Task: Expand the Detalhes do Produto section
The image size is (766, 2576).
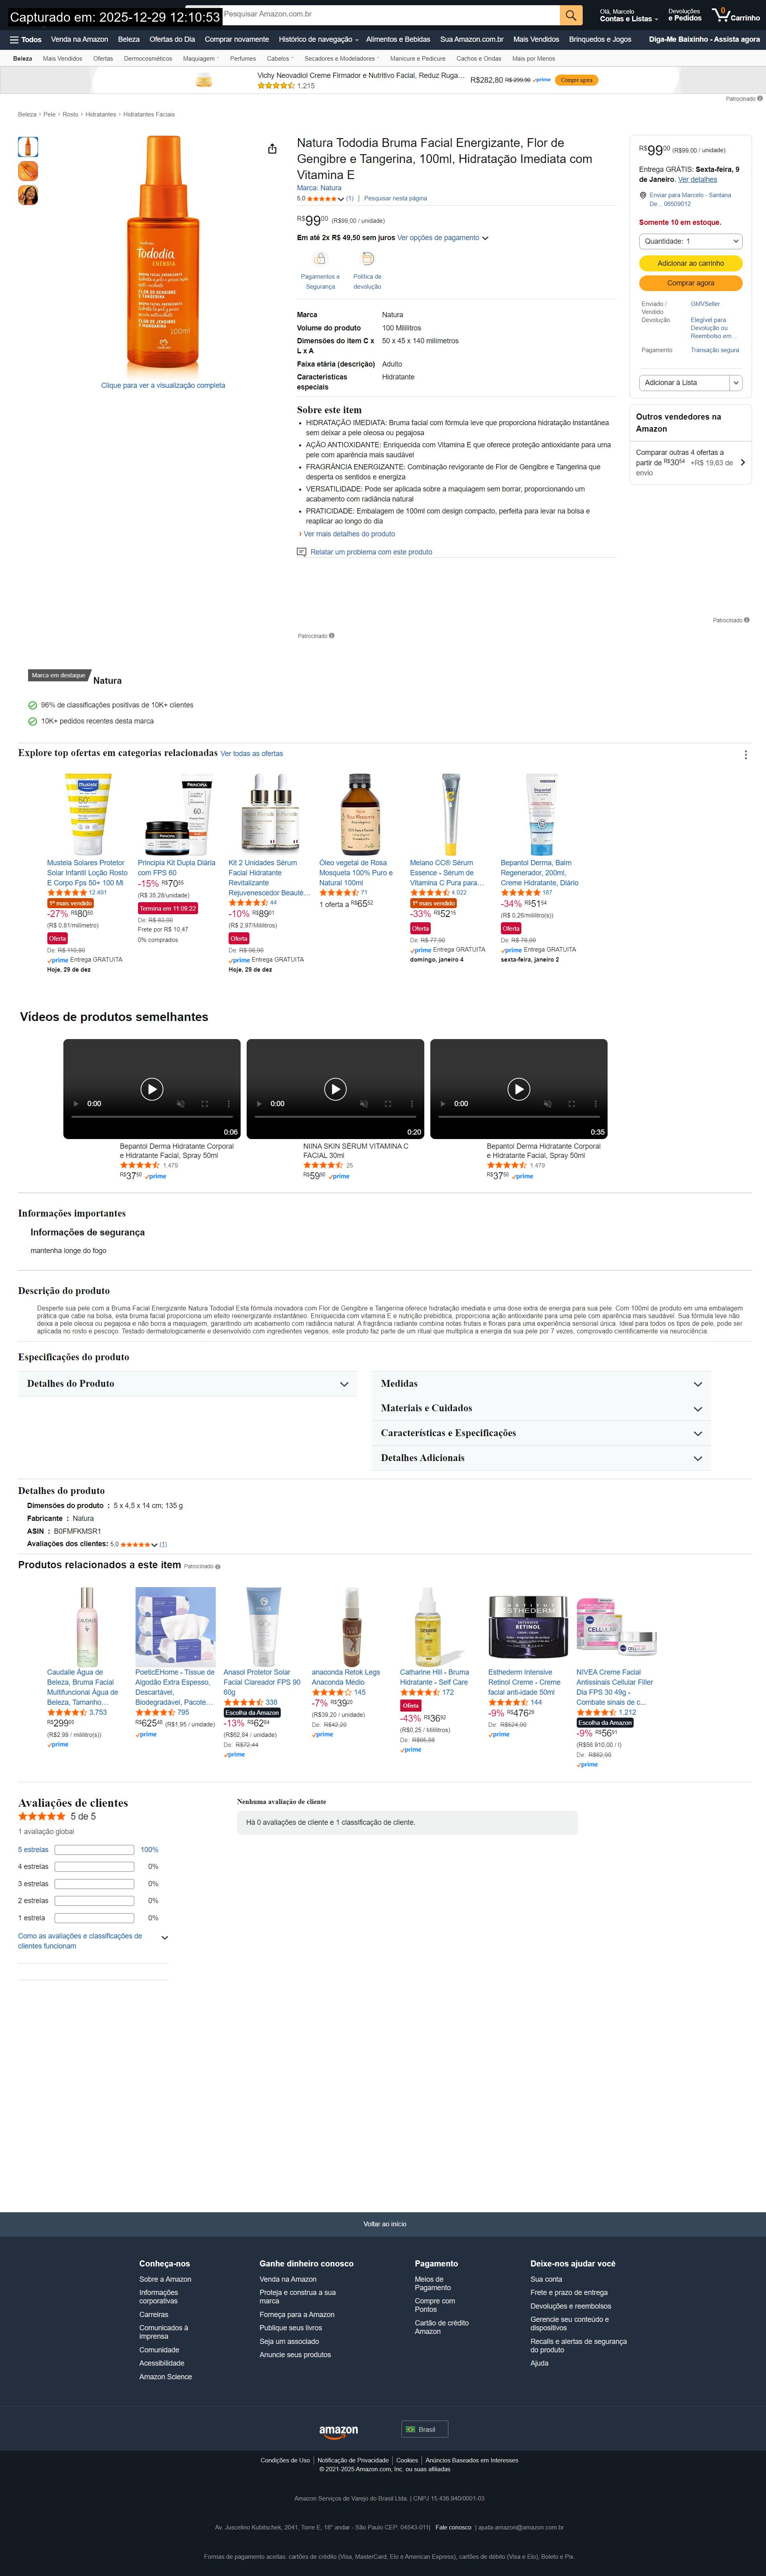Action: tap(188, 1384)
